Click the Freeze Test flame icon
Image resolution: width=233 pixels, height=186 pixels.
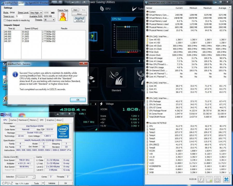pos(63,16)
